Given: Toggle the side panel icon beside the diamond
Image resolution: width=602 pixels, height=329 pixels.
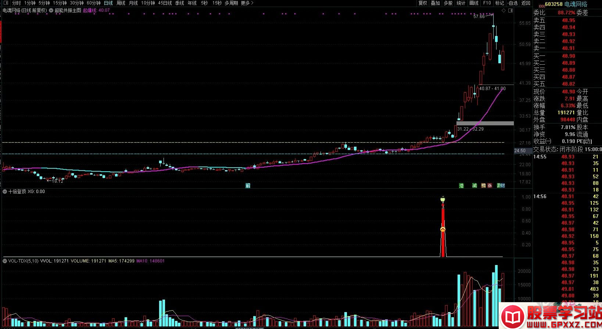Looking at the screenshot, I should tap(510, 11).
